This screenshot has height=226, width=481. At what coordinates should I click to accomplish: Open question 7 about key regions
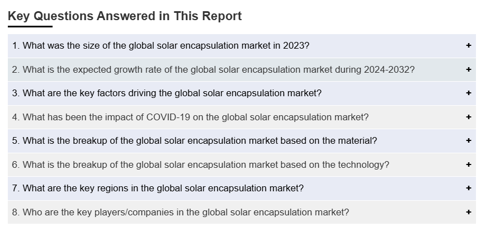click(x=158, y=189)
